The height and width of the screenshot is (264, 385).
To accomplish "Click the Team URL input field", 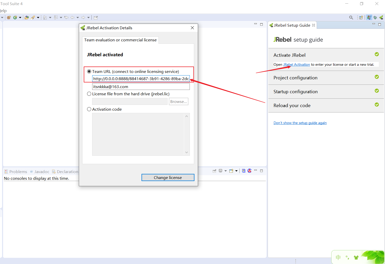I will [141, 79].
